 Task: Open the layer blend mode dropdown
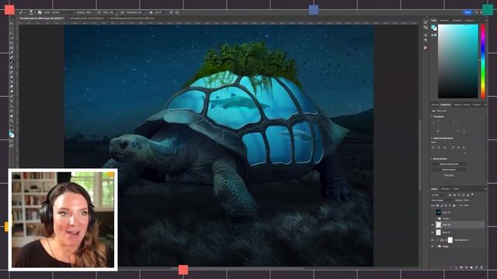point(442,200)
